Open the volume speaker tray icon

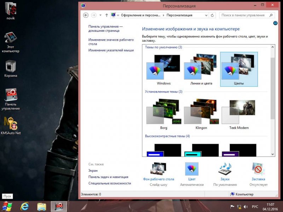pyautogui.click(x=246, y=207)
